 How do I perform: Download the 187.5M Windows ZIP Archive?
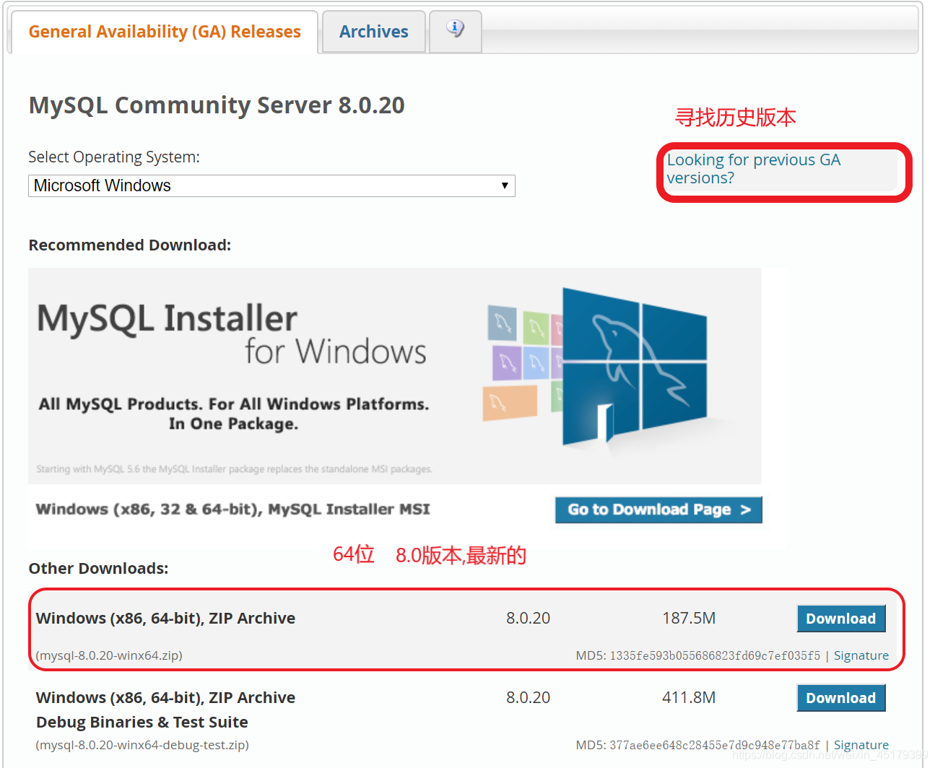[841, 619]
